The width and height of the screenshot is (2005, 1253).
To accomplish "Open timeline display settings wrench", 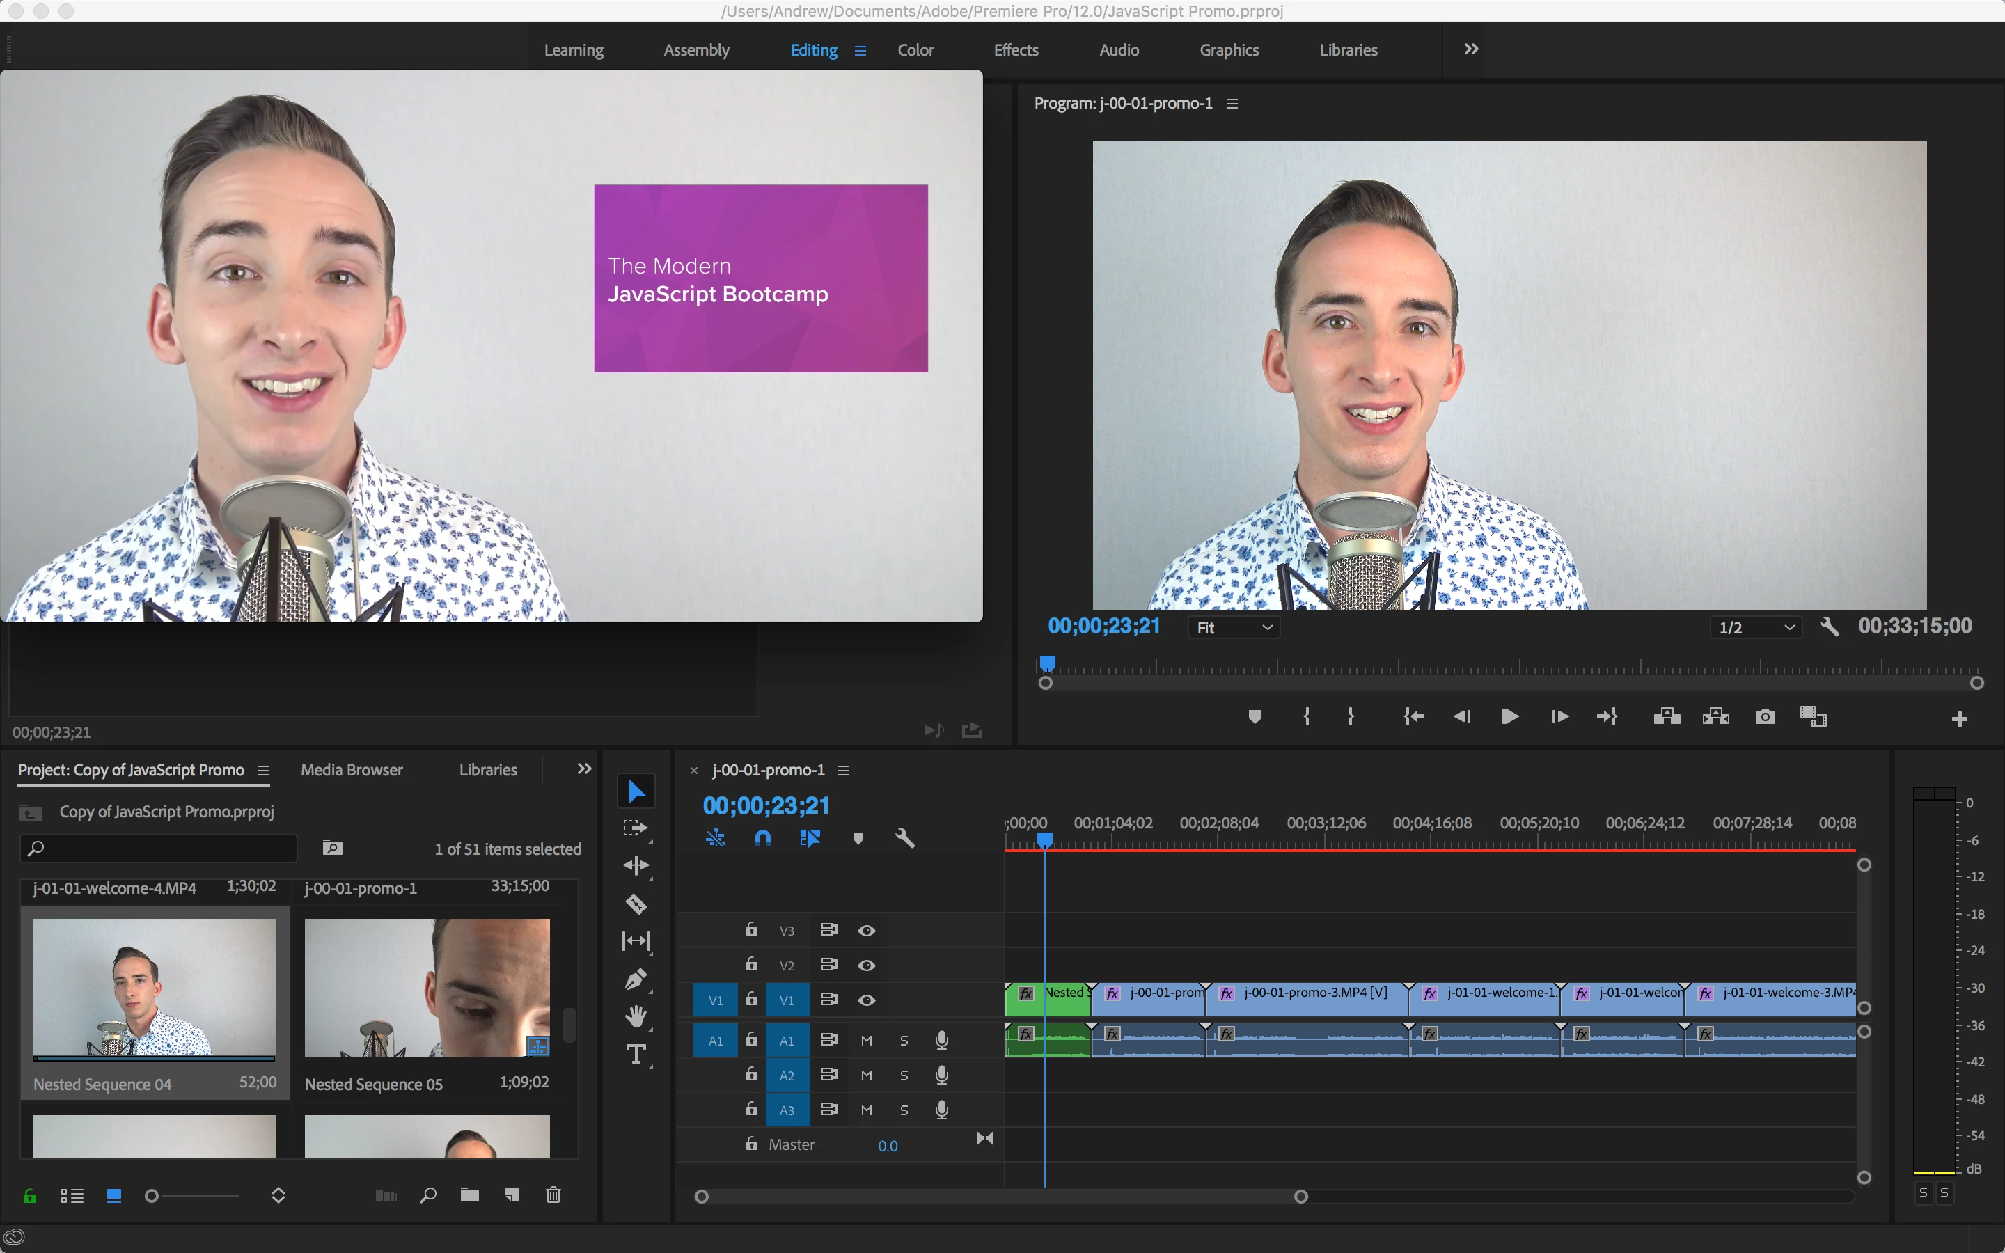I will coord(905,839).
